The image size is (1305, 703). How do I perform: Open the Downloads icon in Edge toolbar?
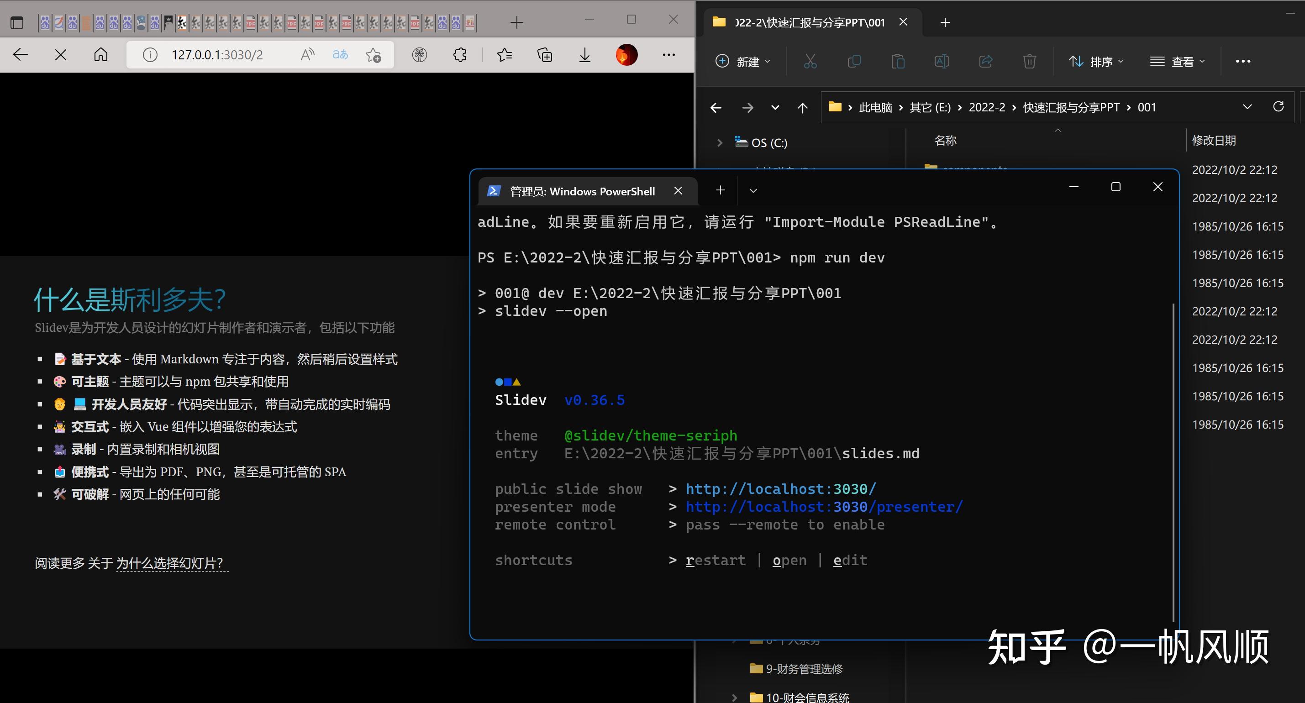pos(585,55)
